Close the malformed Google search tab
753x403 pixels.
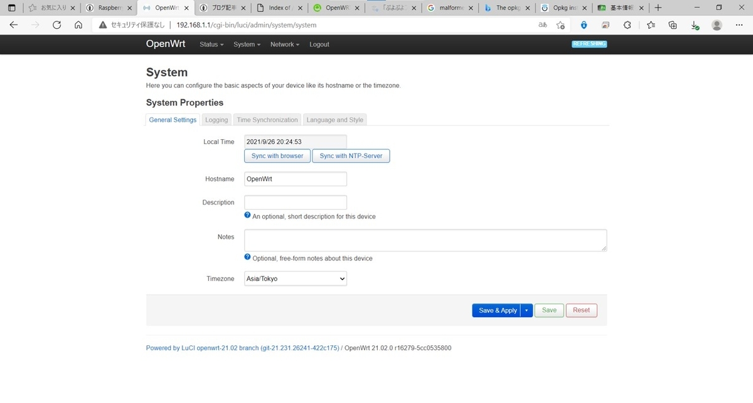pos(470,8)
